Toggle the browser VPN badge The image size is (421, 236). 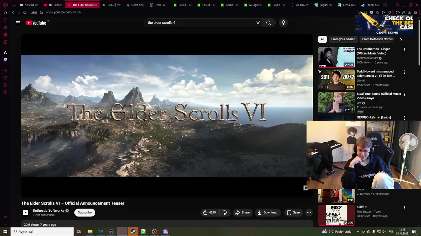coord(34,12)
